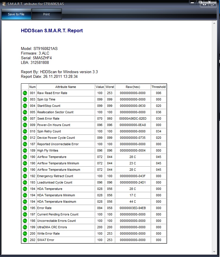The width and height of the screenshot is (220, 257).
Task: Click green status icon for Write Error Rate
Action: coord(25,234)
